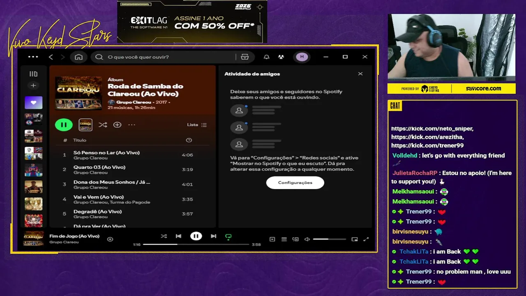Open "Fim de Jogo (Ao Vivo)" now playing title
The image size is (526, 296).
coord(74,236)
